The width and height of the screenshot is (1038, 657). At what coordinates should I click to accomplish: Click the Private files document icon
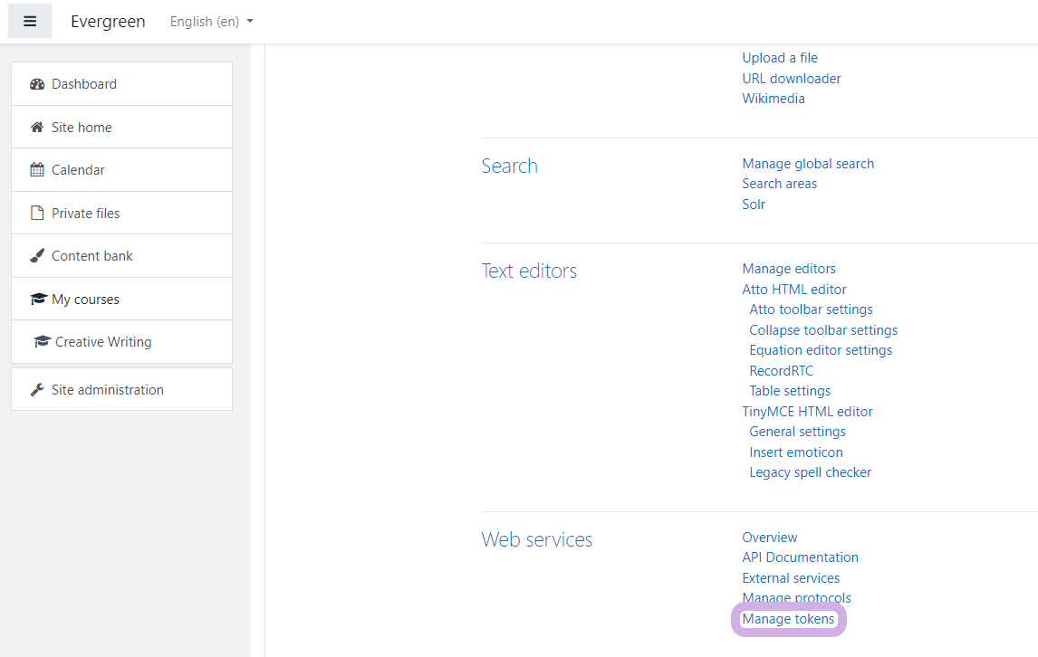point(37,214)
